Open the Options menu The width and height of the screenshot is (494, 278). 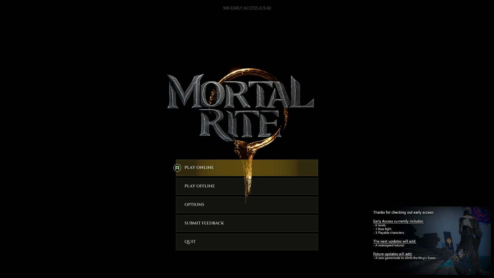coord(247,205)
